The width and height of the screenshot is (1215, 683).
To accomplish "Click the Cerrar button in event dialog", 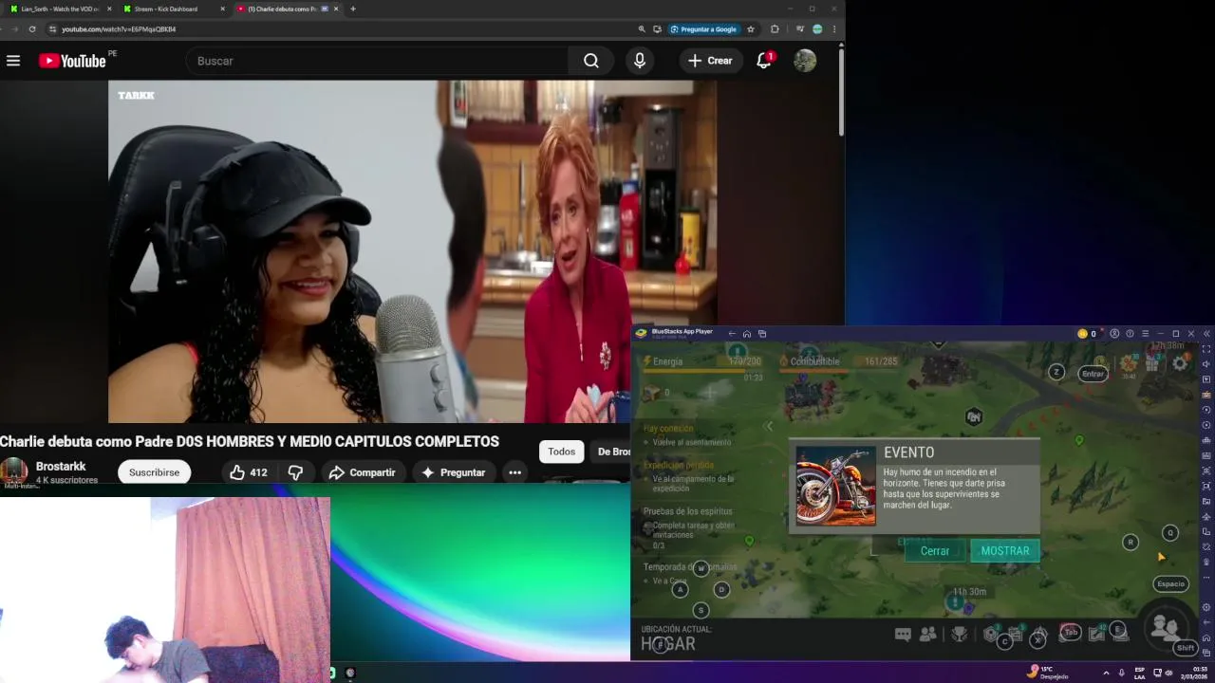I will tap(935, 551).
